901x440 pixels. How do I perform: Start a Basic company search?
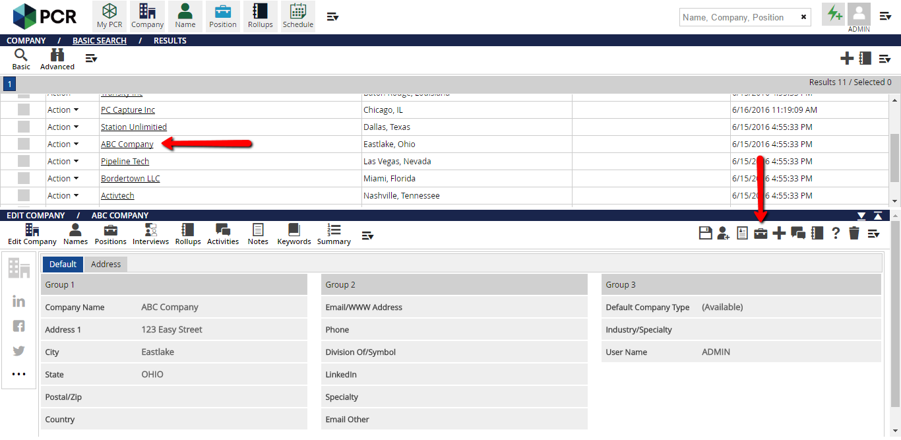(21, 59)
